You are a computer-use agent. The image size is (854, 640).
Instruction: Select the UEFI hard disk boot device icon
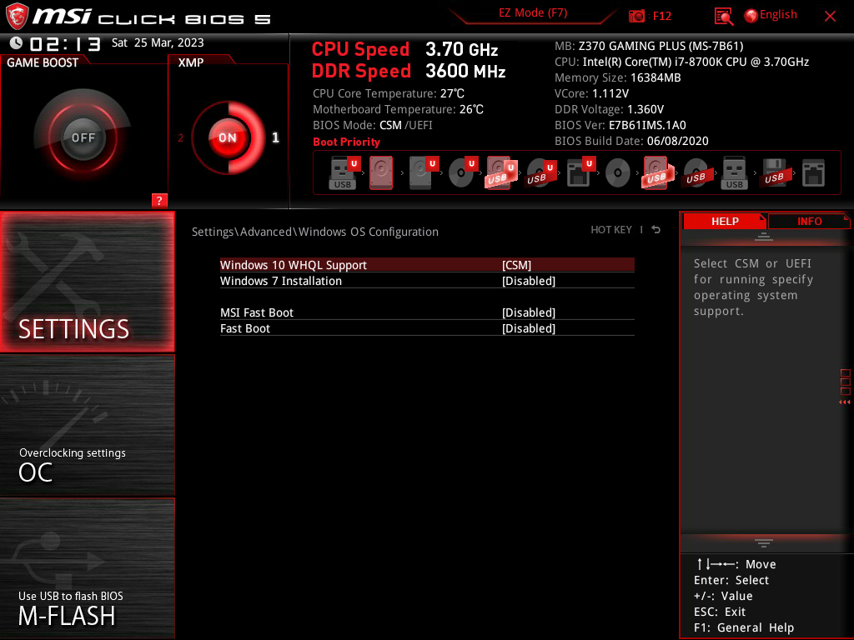423,173
